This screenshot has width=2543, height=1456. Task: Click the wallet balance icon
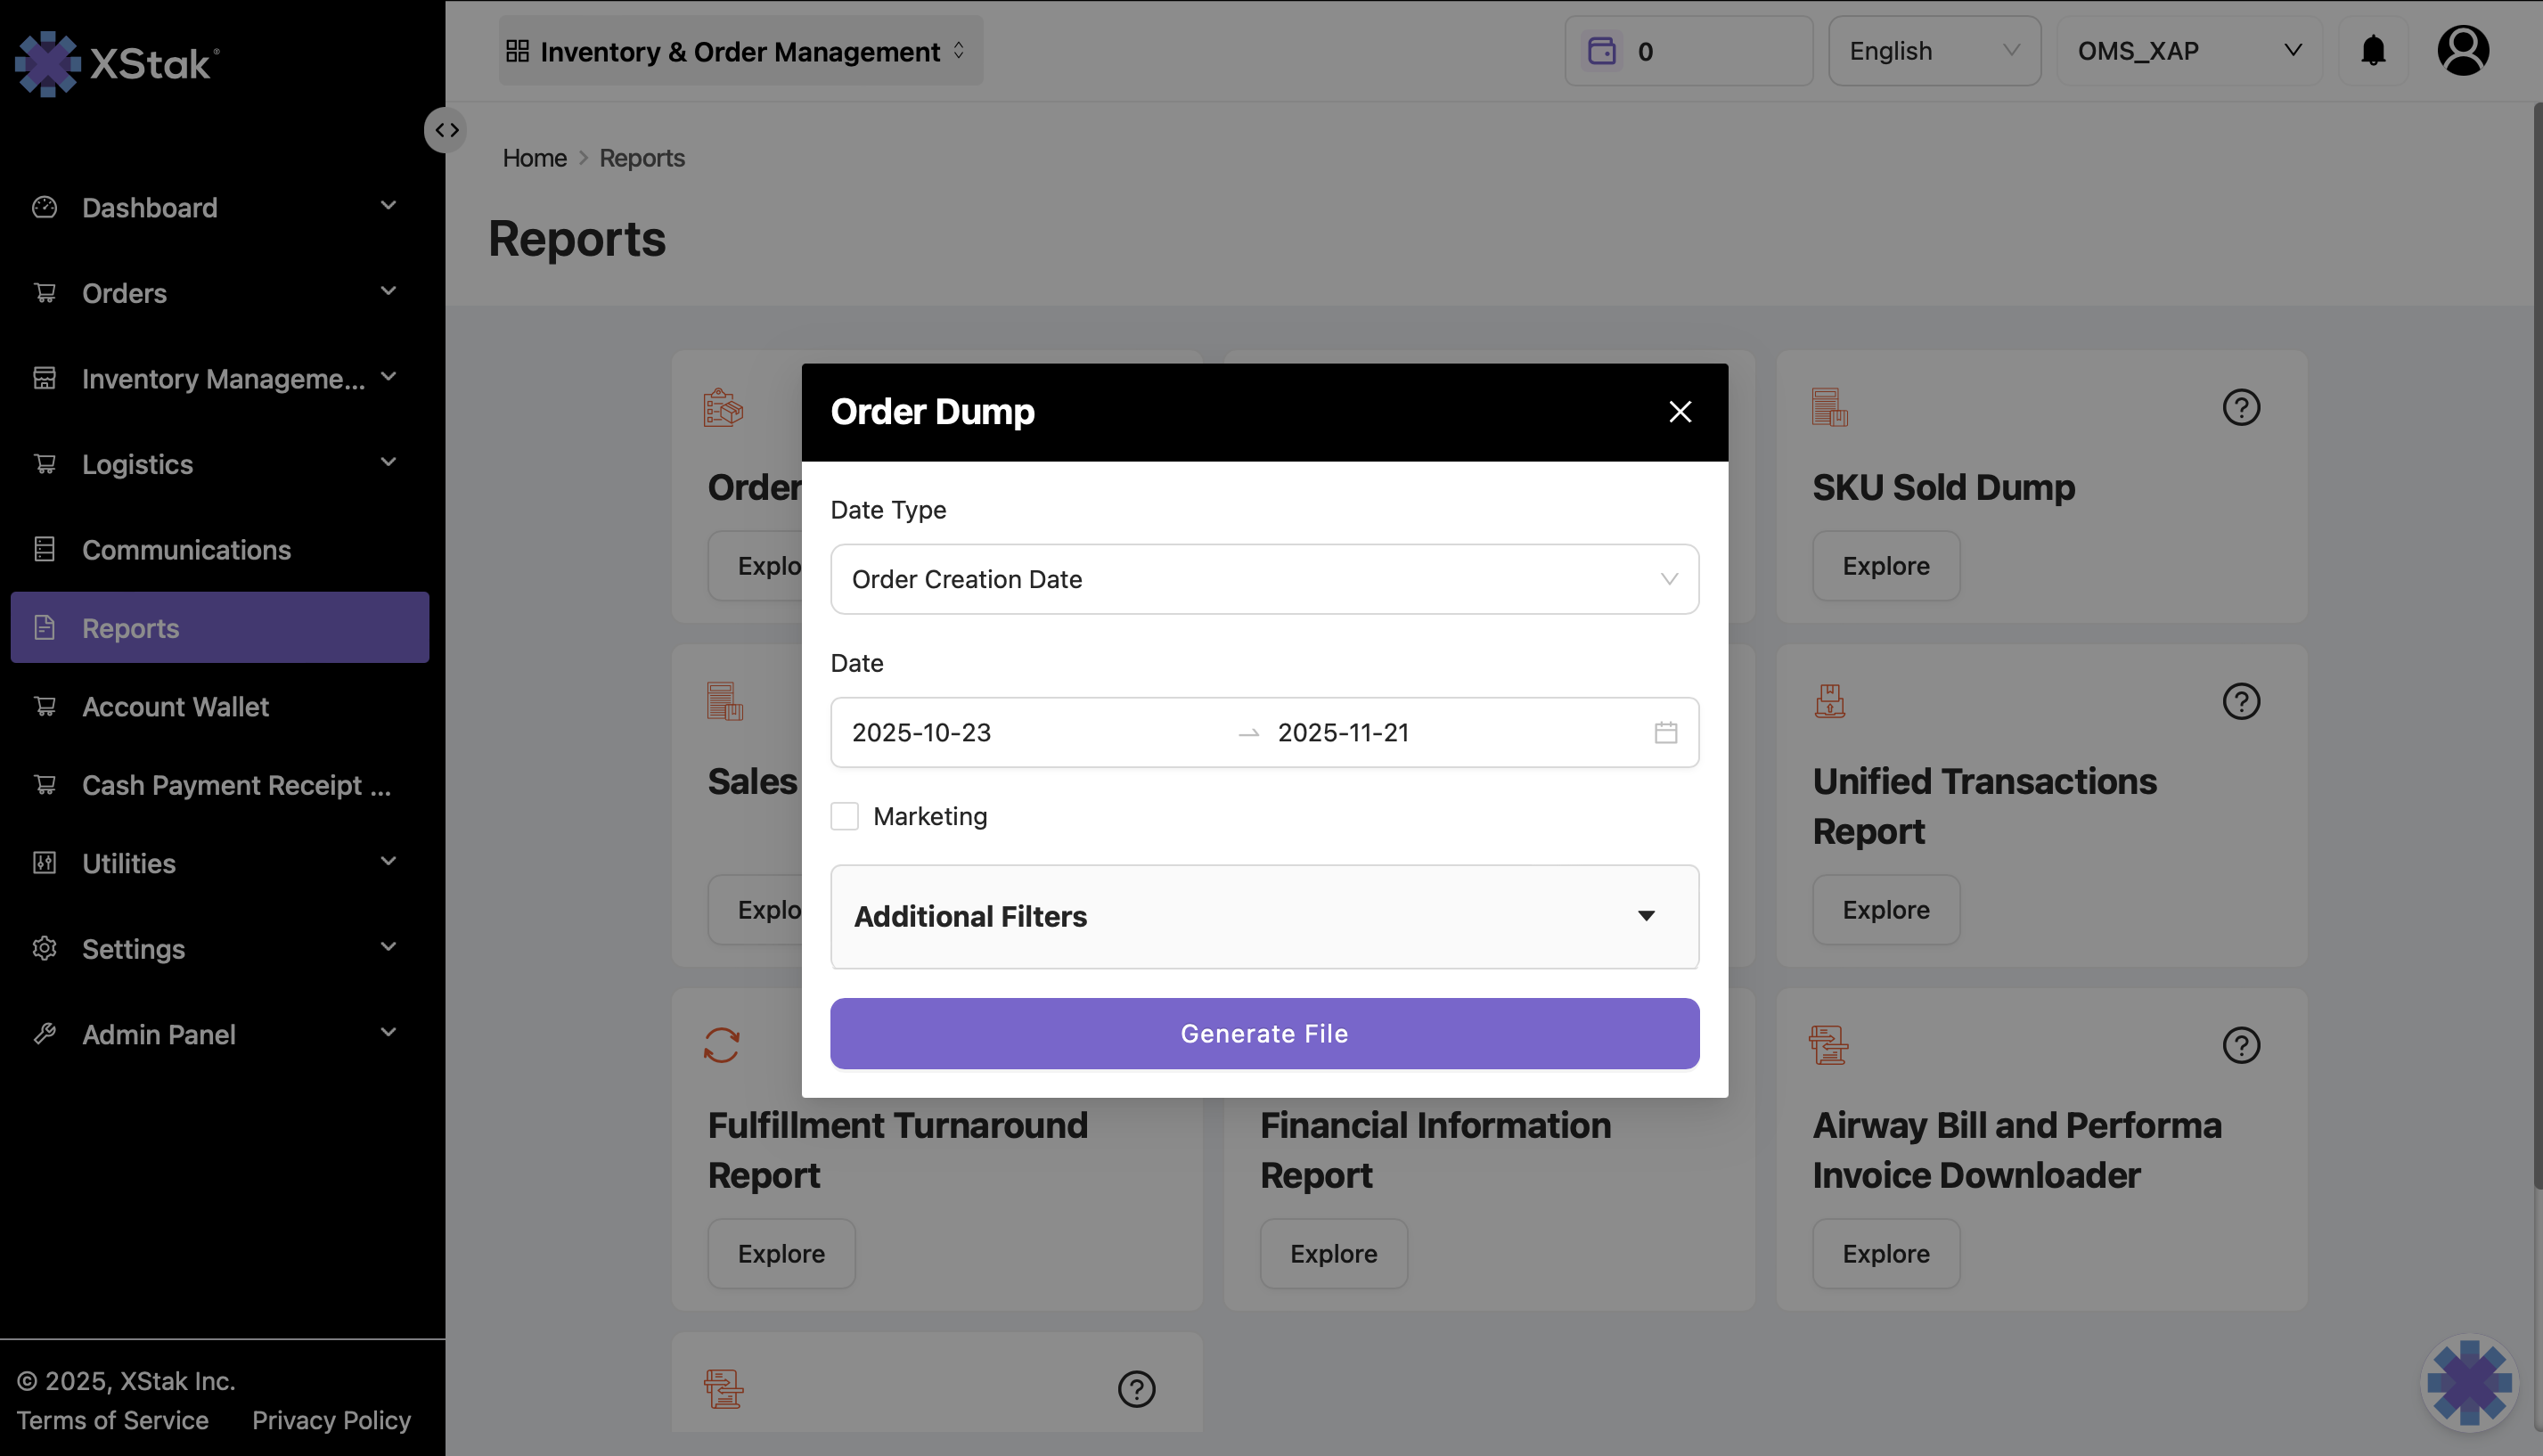coord(1602,50)
